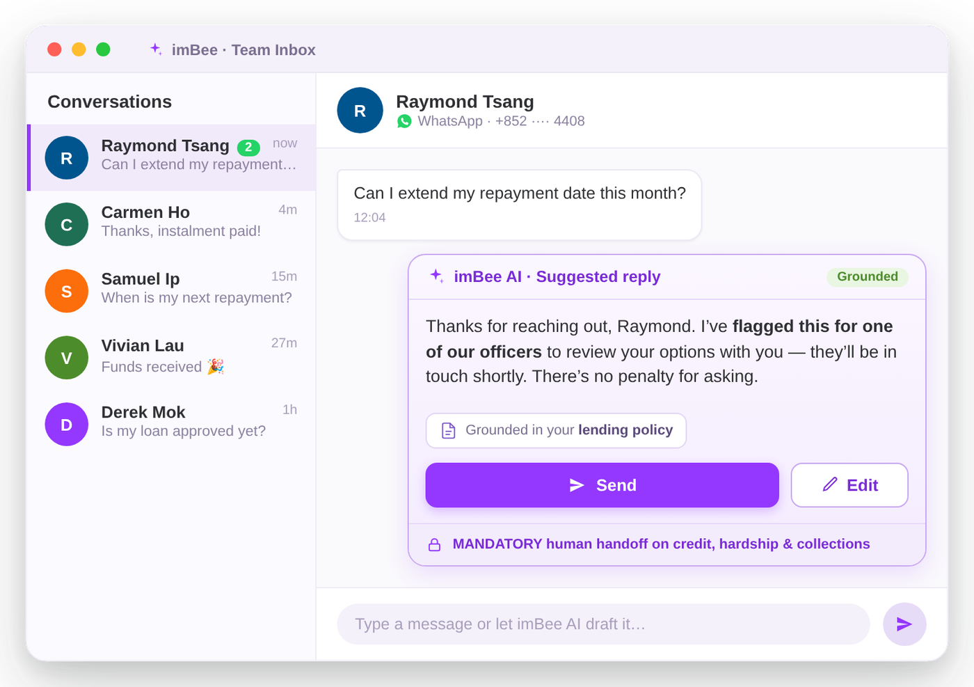Click the customer message about repayment date

pyautogui.click(x=520, y=205)
